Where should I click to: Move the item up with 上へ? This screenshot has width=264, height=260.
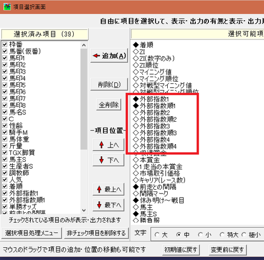(108, 145)
